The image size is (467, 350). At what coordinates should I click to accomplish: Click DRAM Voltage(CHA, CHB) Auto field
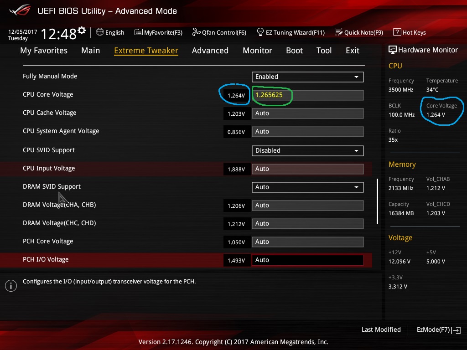tap(308, 206)
